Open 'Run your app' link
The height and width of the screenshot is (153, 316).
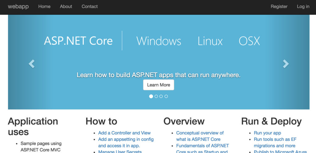[267, 133]
